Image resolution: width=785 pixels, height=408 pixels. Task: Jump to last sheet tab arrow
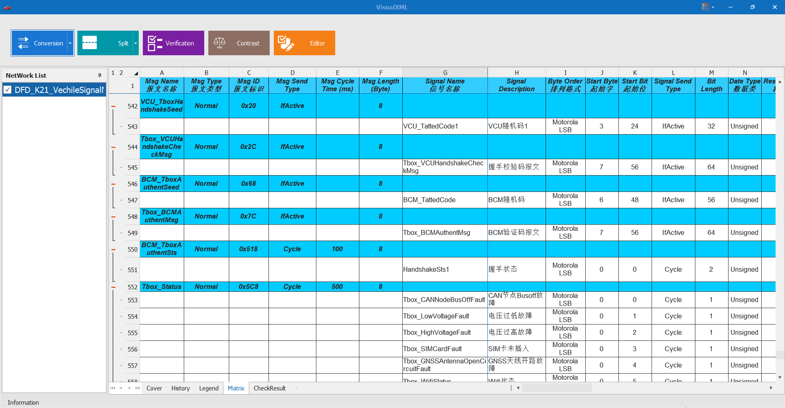tap(138, 388)
